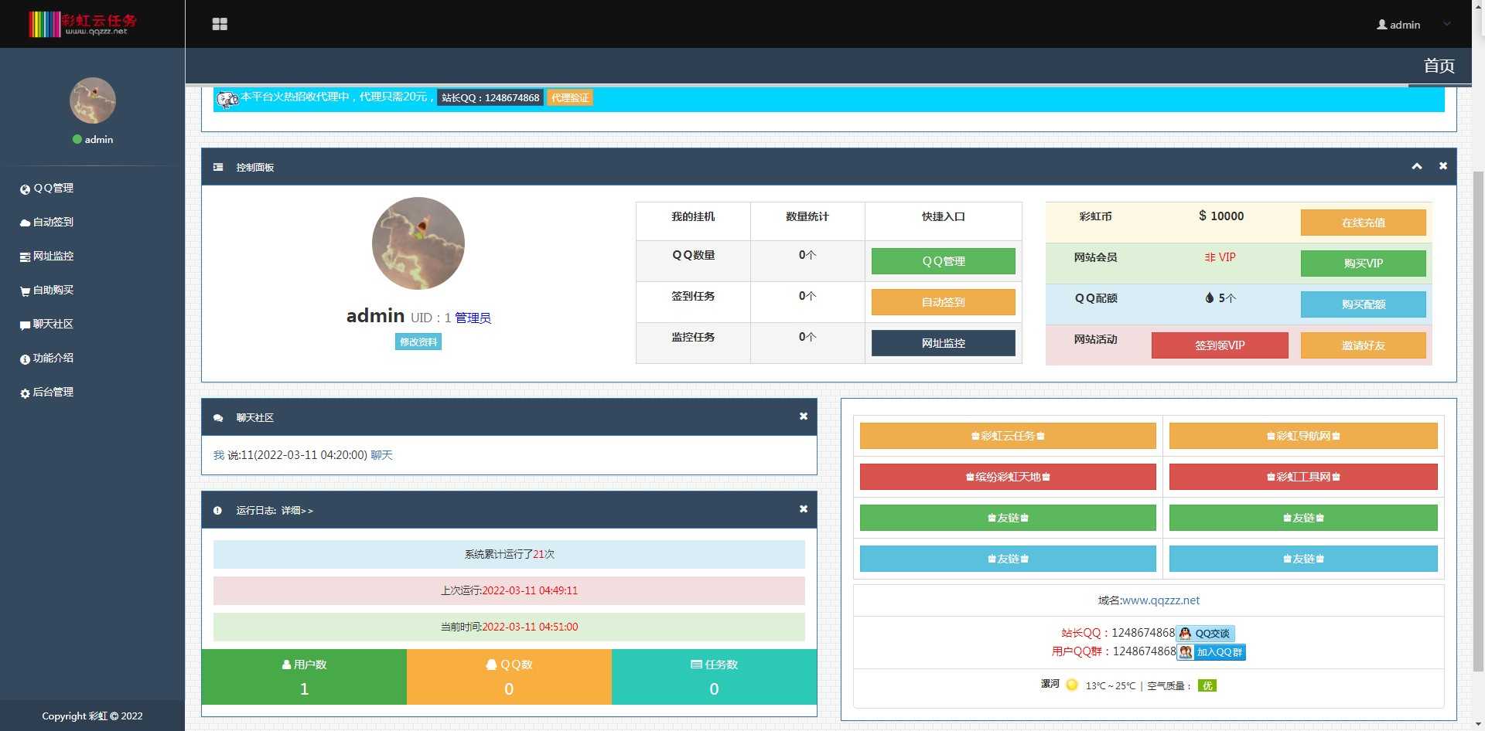Click the 在线充值 button

[1364, 223]
